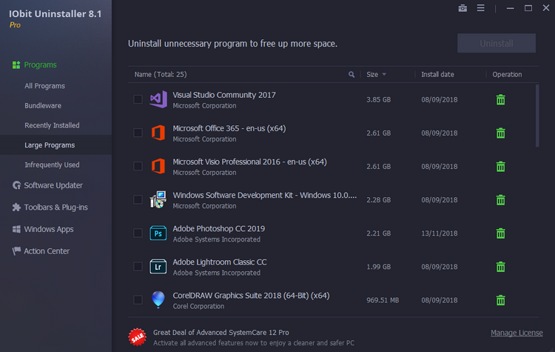
Task: Click trash icon for Microsoft Office 365
Action: (x=500, y=133)
